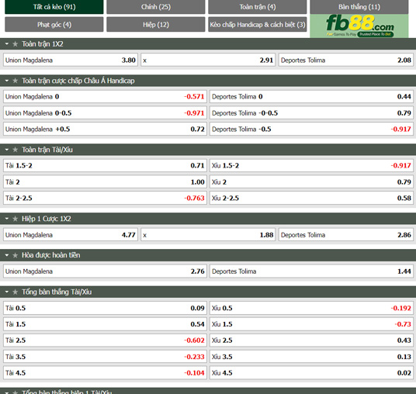Collapse the Tổng bàn thắng Tài/Xỉu arrow
416x394 pixels.
coord(7,292)
